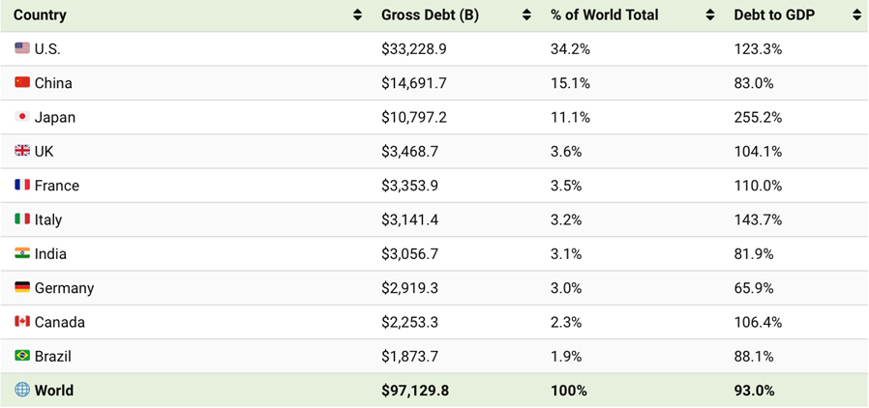The height and width of the screenshot is (408, 869).
Task: Click the Japan flag icon
Action: (22, 117)
